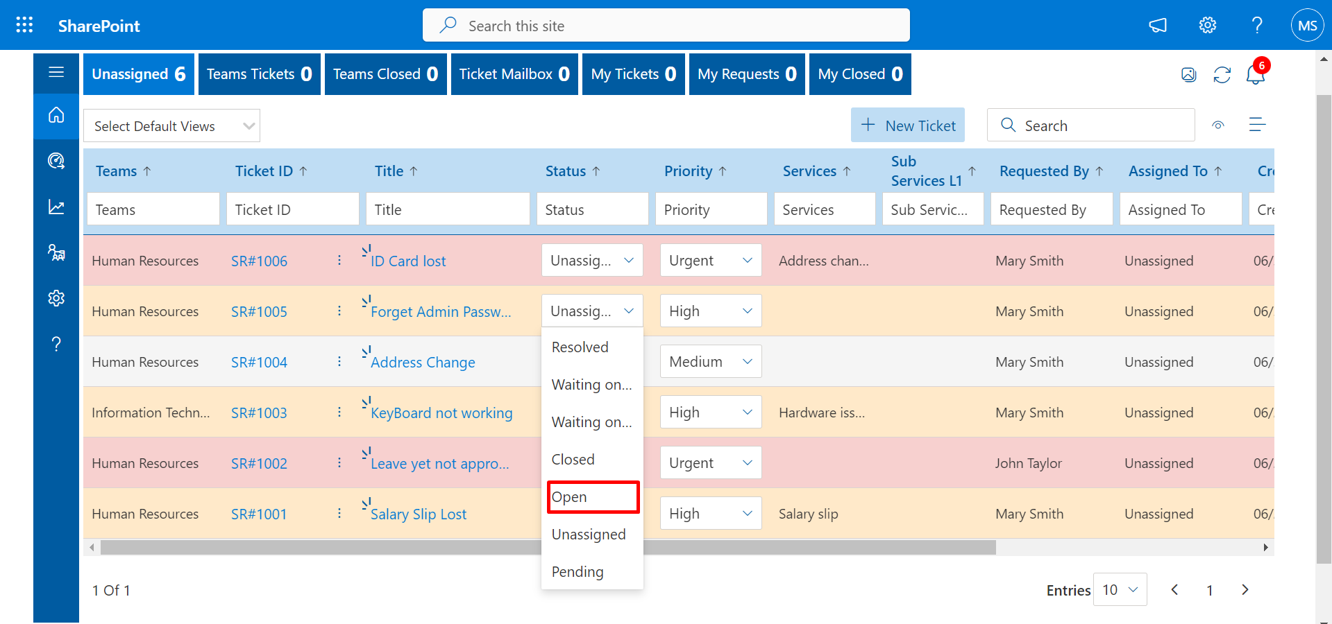The height and width of the screenshot is (624, 1332).
Task: Choose Unassigned from the status list
Action: (x=592, y=535)
